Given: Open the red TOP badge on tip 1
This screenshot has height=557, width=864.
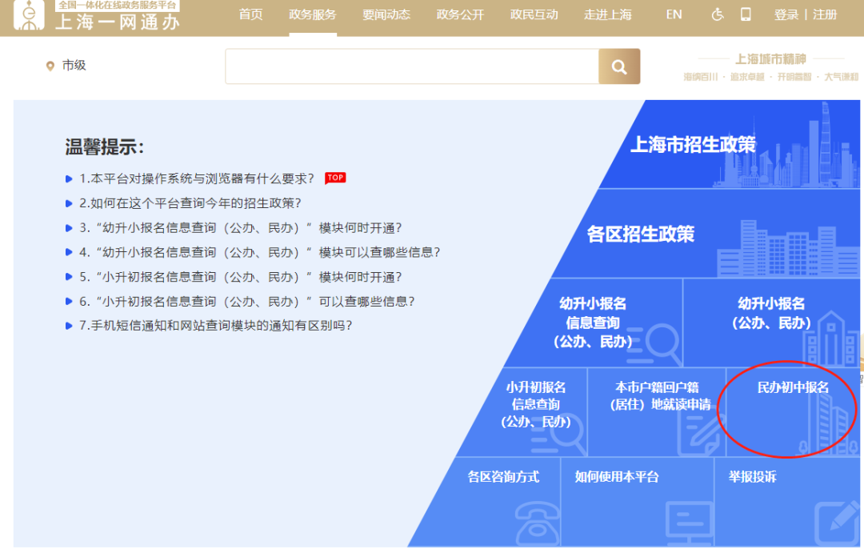Looking at the screenshot, I should pyautogui.click(x=335, y=178).
